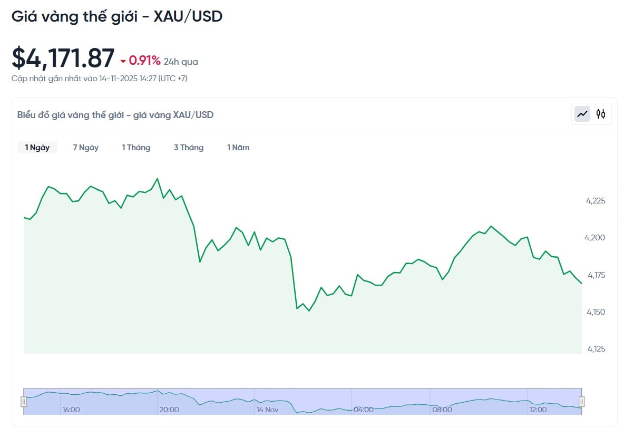This screenshot has width=624, height=428.
Task: Click the $4,171.87 price value
Action: pyautogui.click(x=63, y=59)
